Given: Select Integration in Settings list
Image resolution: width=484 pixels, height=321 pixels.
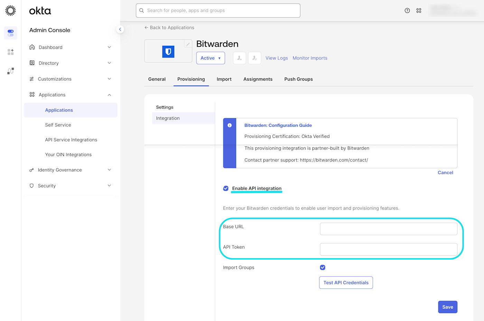Looking at the screenshot, I should click(x=183, y=118).
